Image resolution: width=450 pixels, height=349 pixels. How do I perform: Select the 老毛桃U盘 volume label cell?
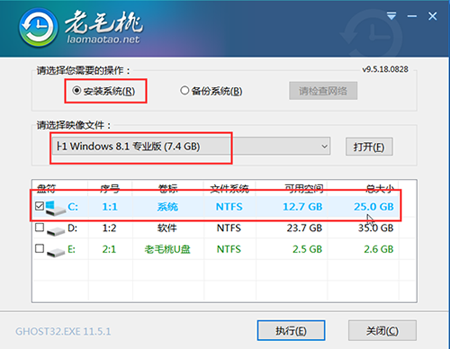click(x=167, y=249)
